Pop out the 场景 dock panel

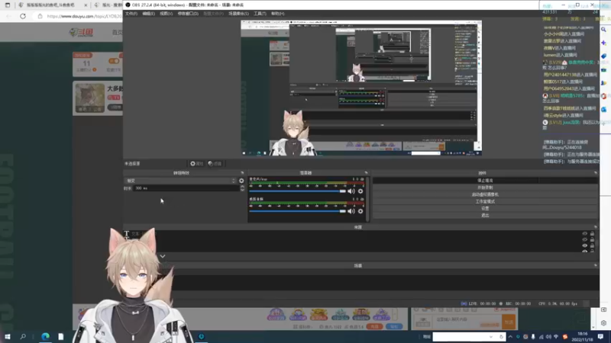596,265
